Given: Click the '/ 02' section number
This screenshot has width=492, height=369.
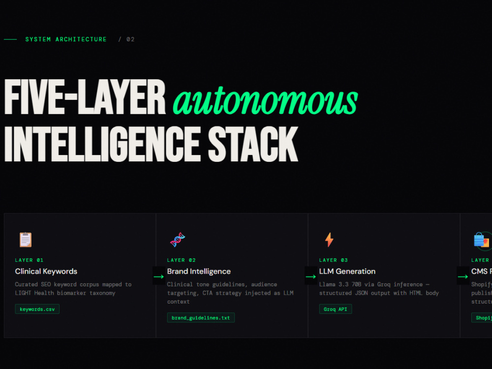Looking at the screenshot, I should click(126, 39).
